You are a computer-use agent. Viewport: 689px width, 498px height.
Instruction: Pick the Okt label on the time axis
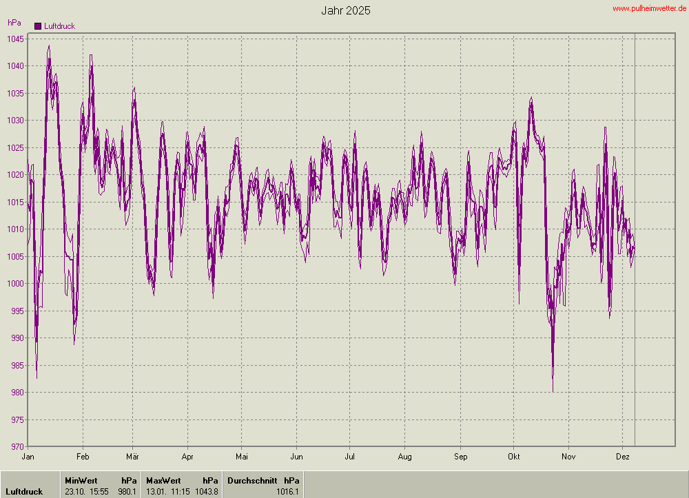513,456
